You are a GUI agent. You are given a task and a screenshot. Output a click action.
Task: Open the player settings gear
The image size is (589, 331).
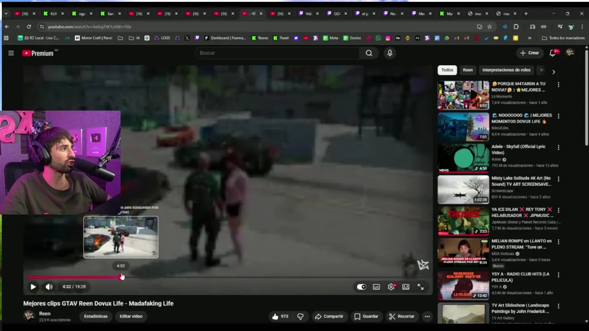pyautogui.click(x=391, y=287)
